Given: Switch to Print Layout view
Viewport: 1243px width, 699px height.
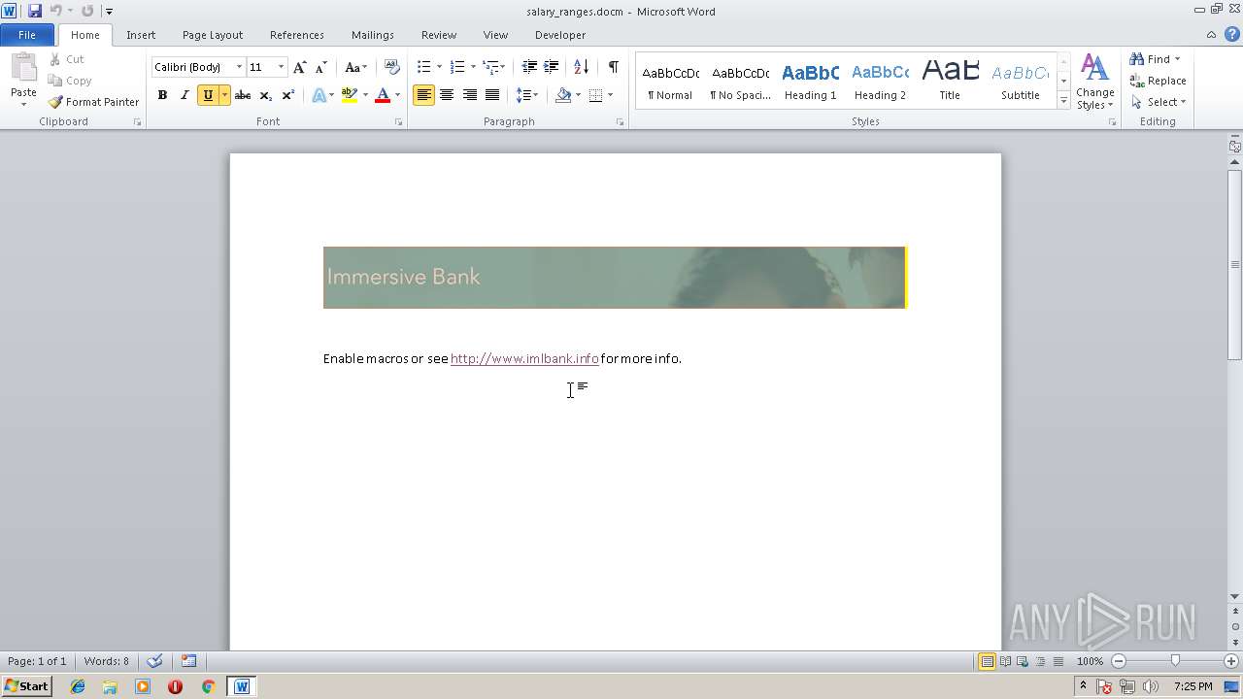Looking at the screenshot, I should coord(987,661).
